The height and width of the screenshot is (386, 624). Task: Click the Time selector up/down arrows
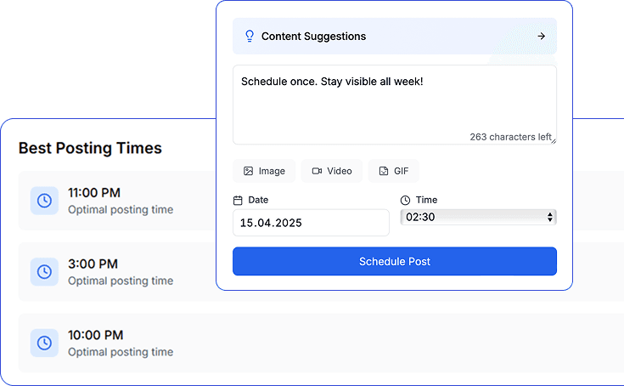(x=551, y=218)
